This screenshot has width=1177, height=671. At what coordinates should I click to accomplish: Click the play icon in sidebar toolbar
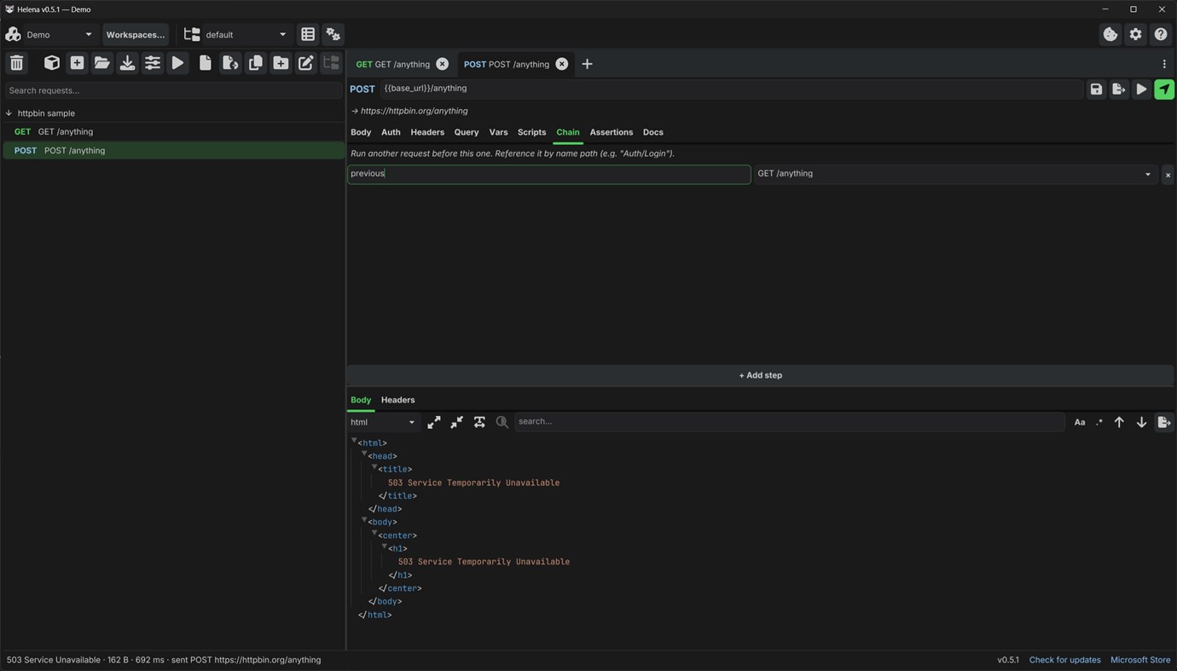click(177, 63)
